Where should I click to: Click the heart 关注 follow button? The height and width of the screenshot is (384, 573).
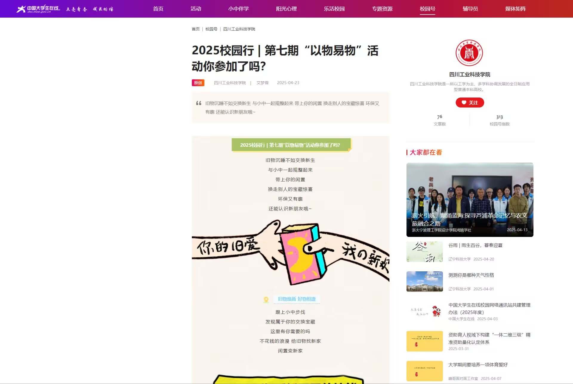click(470, 103)
